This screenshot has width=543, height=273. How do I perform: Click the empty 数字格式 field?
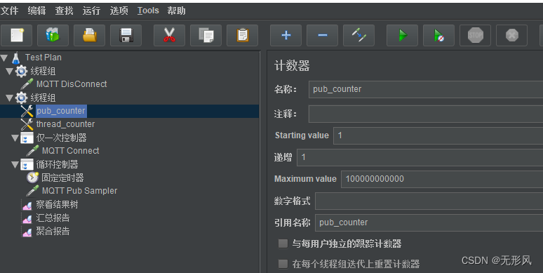(x=429, y=201)
